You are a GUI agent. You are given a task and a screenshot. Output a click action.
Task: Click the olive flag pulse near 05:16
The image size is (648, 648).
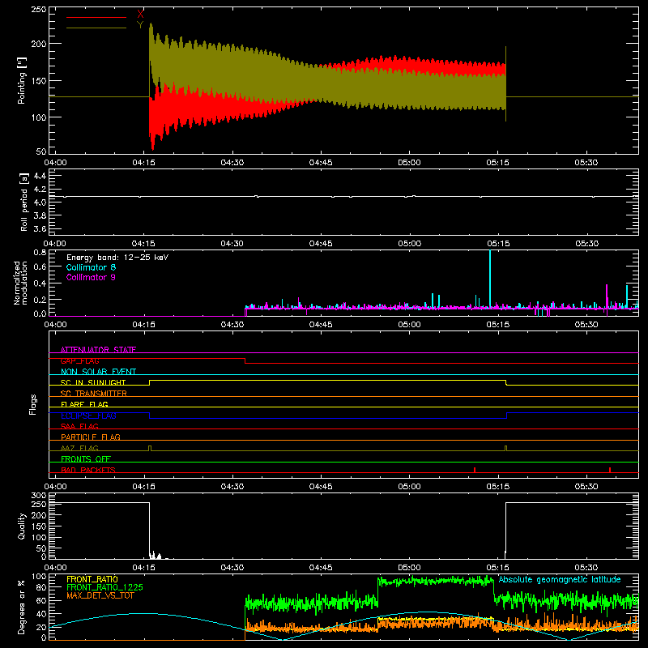[x=505, y=448]
